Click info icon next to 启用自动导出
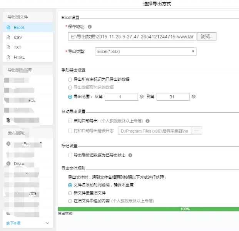This screenshot has width=239, height=231. 147,121
